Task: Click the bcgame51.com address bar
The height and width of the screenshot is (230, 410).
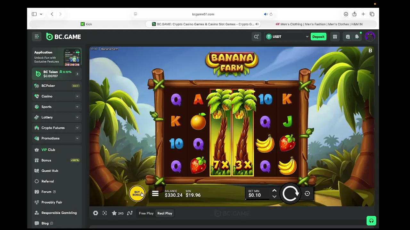Action: [x=203, y=14]
